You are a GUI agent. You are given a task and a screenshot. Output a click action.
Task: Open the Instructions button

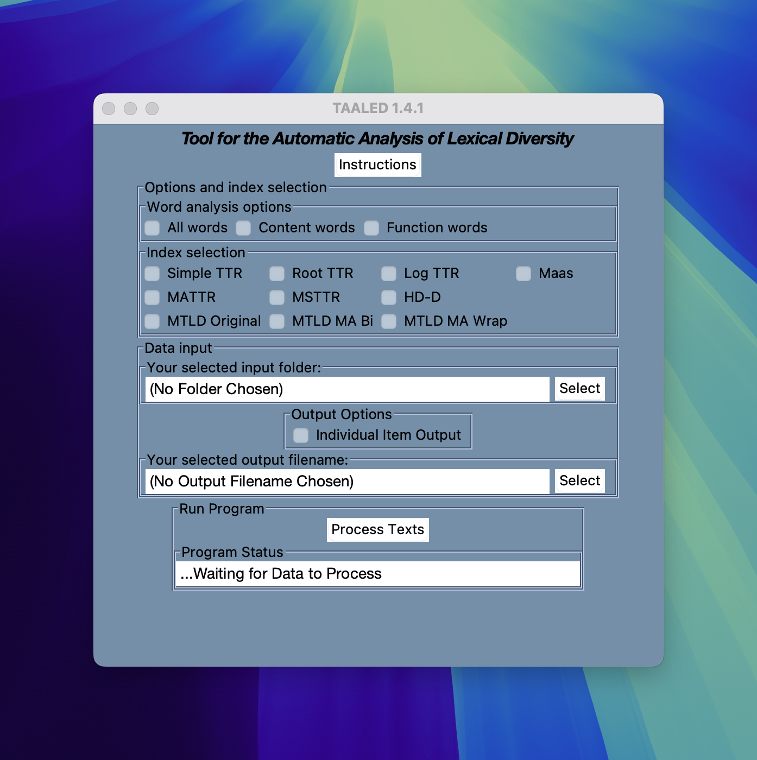[x=377, y=165]
